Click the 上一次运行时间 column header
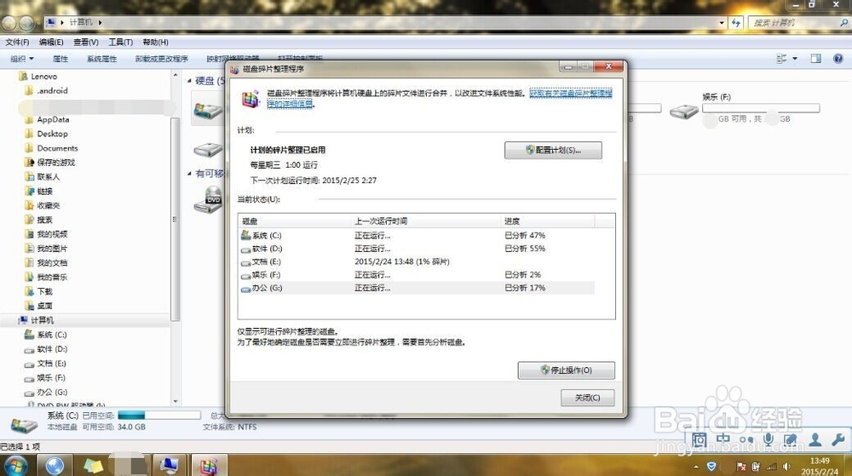852x476 pixels. coord(427,221)
